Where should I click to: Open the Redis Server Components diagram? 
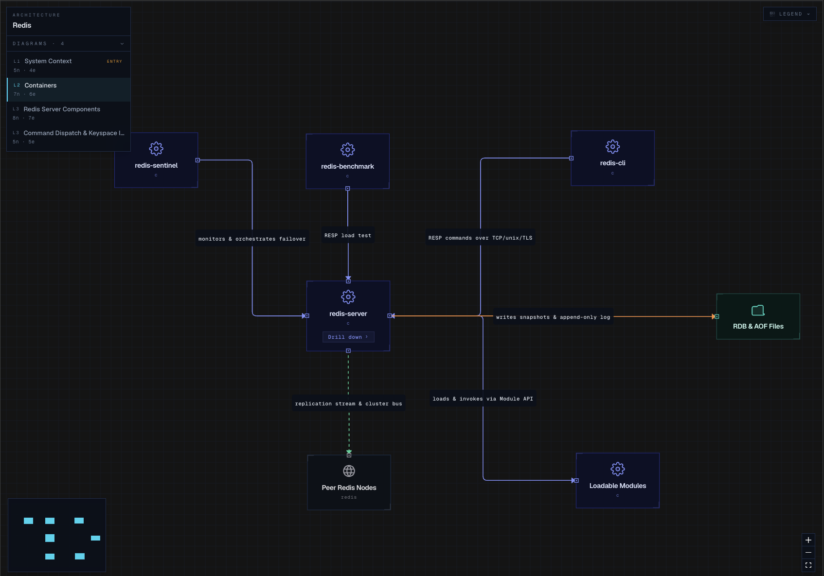[69, 113]
